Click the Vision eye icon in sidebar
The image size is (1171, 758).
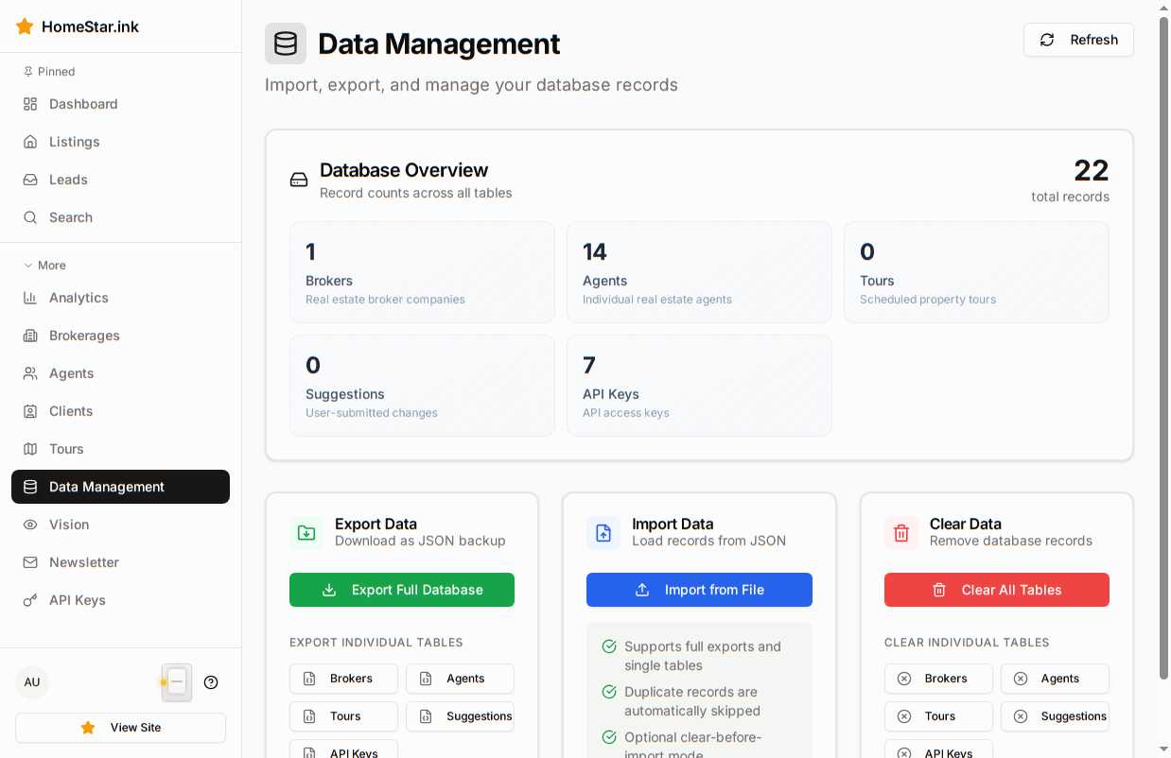point(29,525)
